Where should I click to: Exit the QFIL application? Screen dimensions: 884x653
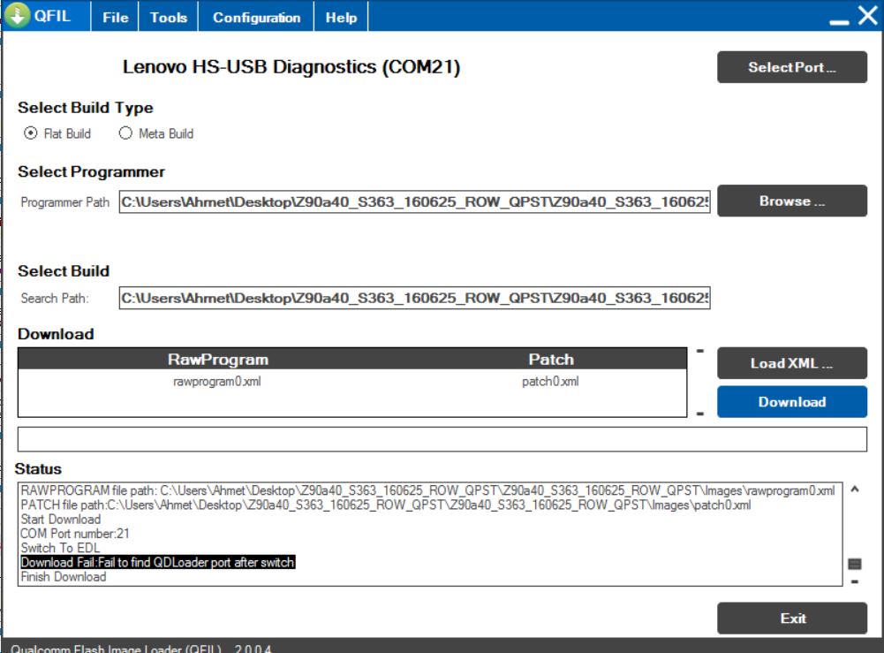[x=791, y=618]
